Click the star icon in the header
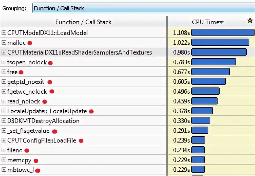 coord(250,21)
